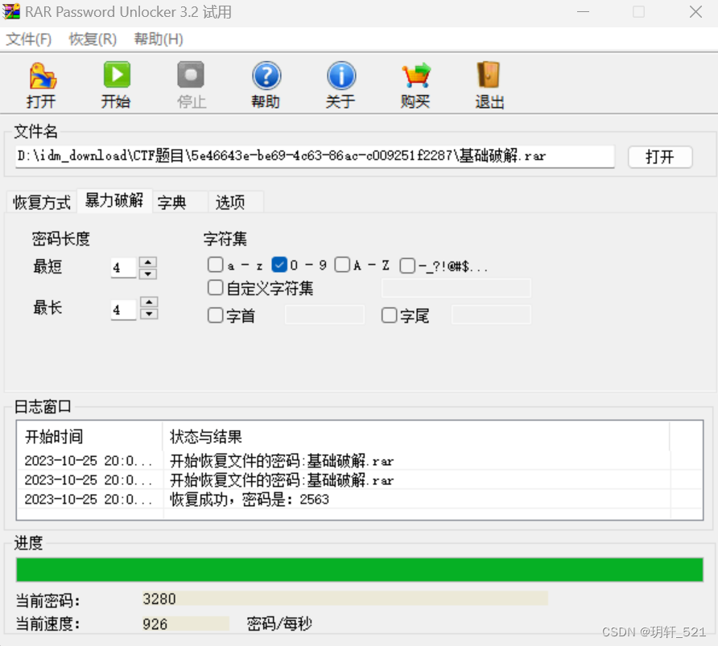The image size is (718, 646).
Task: Tick the 自定义字符集 custom charset checkbox
Action: [x=215, y=288]
